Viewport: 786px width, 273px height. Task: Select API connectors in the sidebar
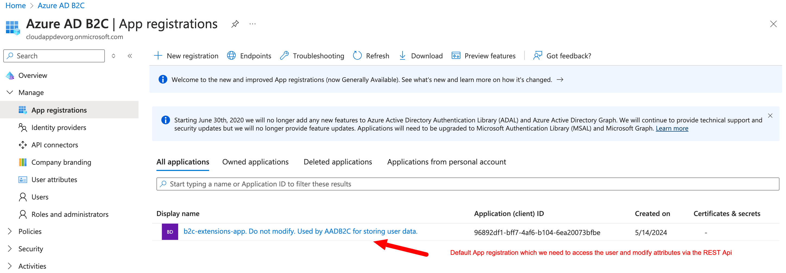click(54, 145)
